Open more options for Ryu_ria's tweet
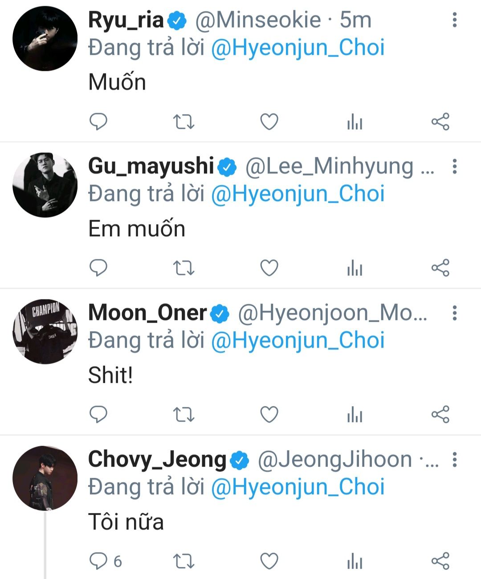The width and height of the screenshot is (481, 579). pyautogui.click(x=454, y=20)
